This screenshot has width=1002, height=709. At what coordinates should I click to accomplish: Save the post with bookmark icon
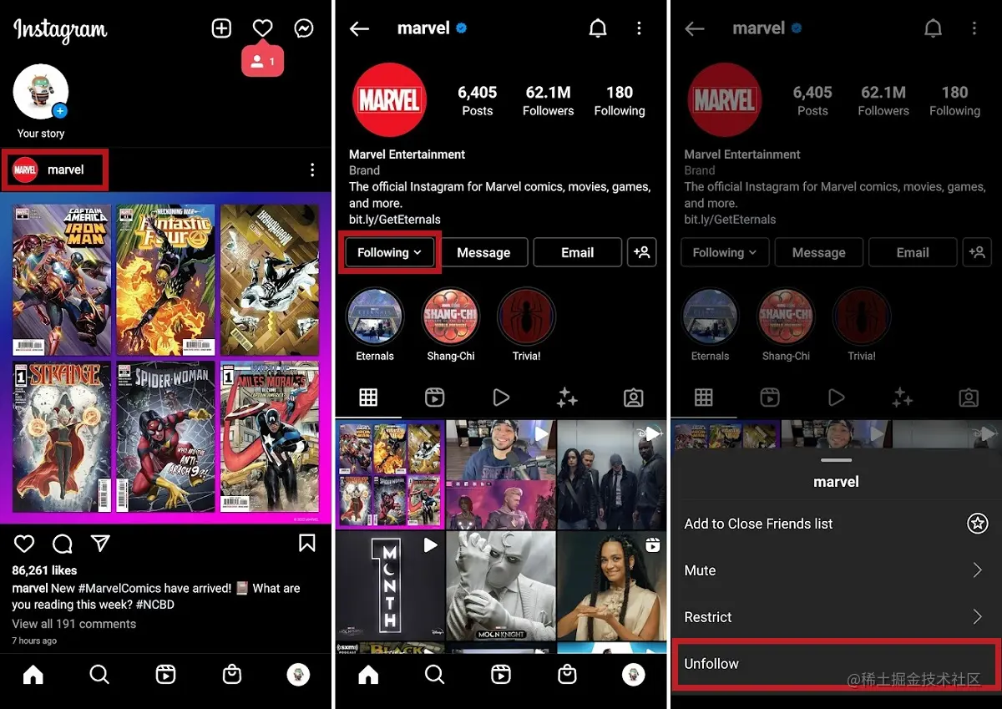click(x=307, y=544)
